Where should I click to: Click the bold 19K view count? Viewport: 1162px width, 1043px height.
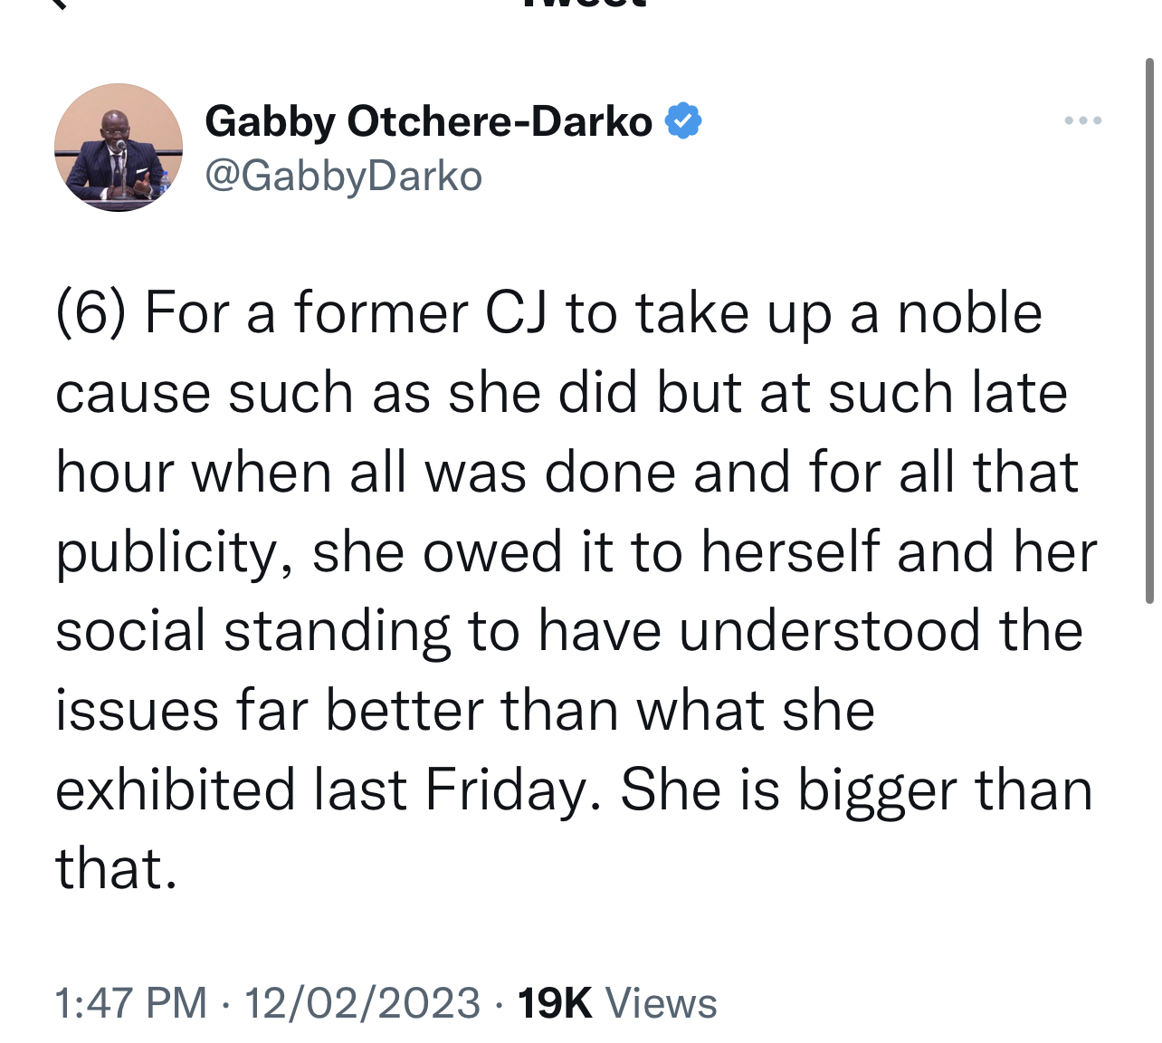tap(554, 1003)
